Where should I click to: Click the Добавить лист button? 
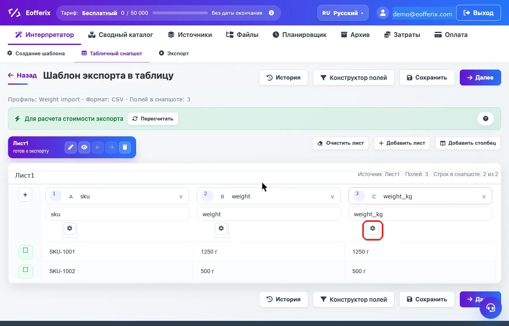tap(402, 143)
